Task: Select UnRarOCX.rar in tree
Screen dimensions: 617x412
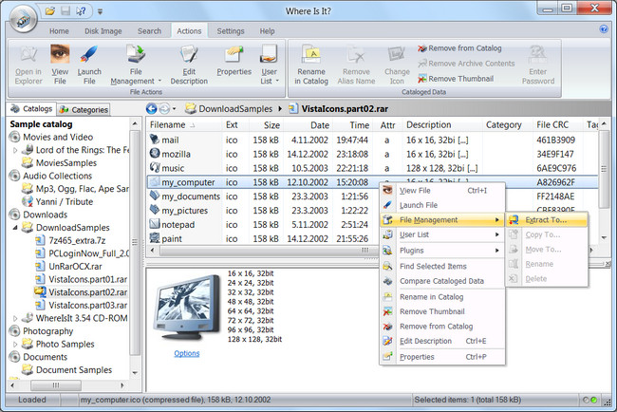Action: click(x=75, y=267)
